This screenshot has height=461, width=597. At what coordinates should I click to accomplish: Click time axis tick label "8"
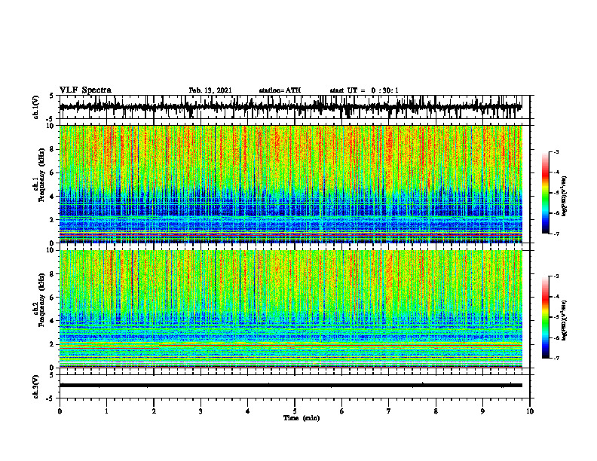pos(436,411)
